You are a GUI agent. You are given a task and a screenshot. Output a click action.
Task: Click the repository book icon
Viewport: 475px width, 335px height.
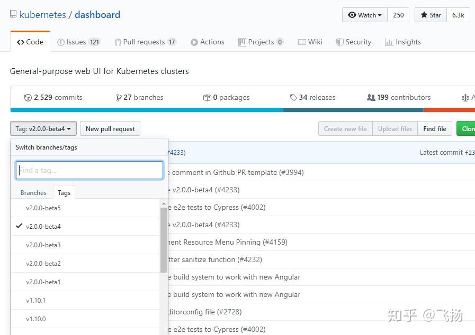[x=13, y=15]
